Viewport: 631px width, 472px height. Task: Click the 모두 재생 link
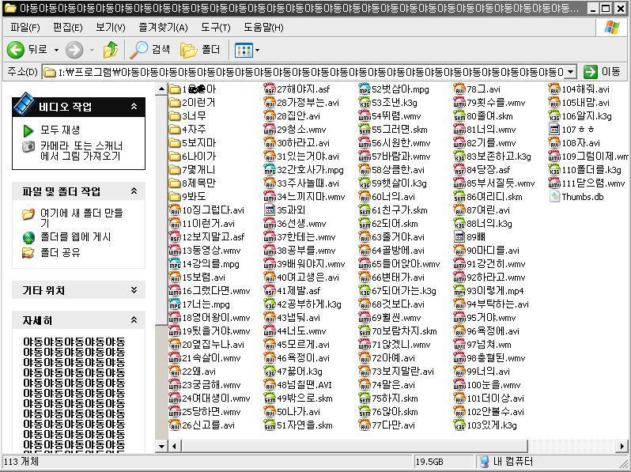click(60, 130)
